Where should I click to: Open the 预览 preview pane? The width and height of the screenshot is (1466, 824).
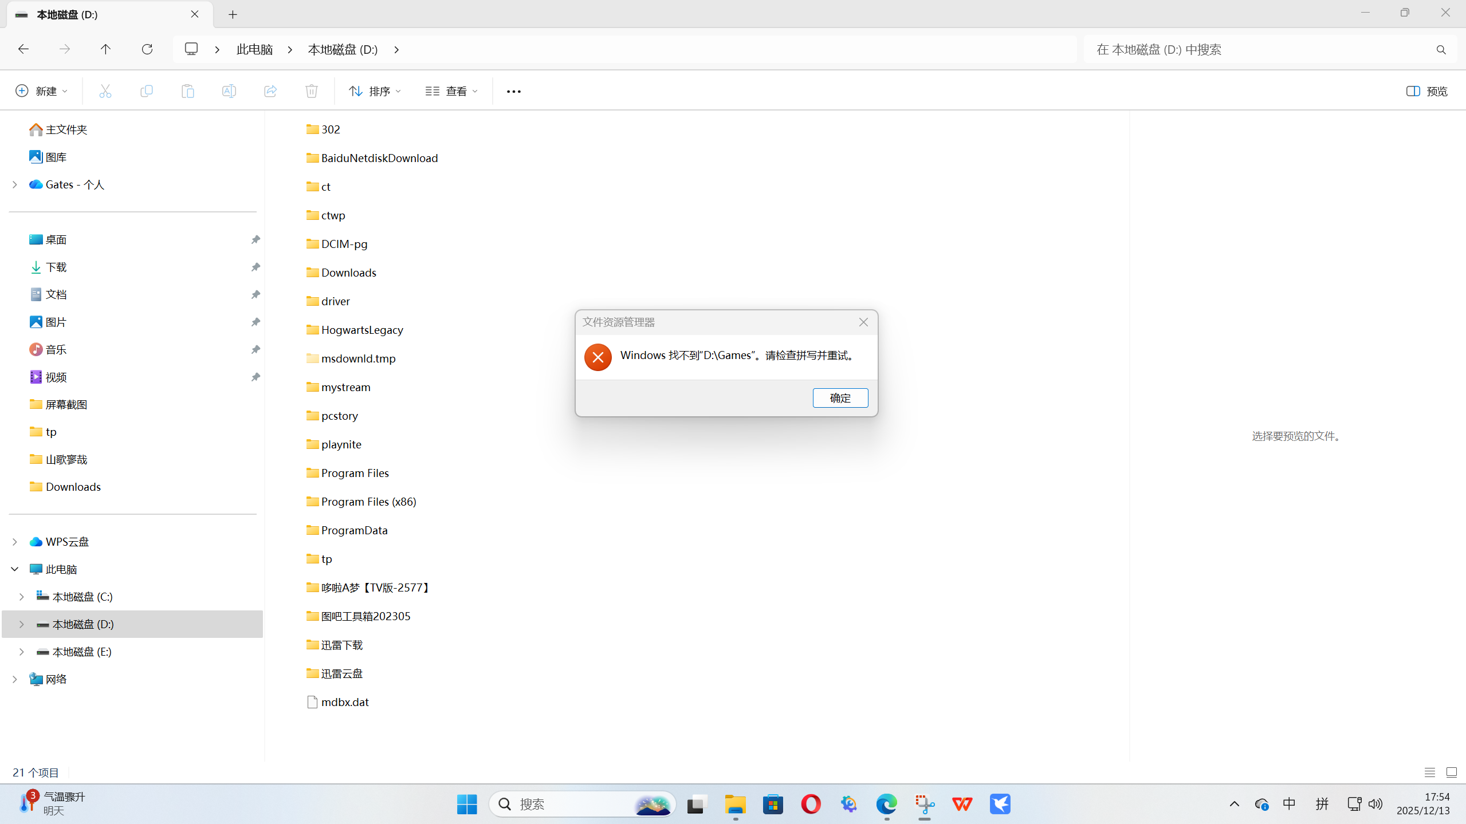[1425, 90]
